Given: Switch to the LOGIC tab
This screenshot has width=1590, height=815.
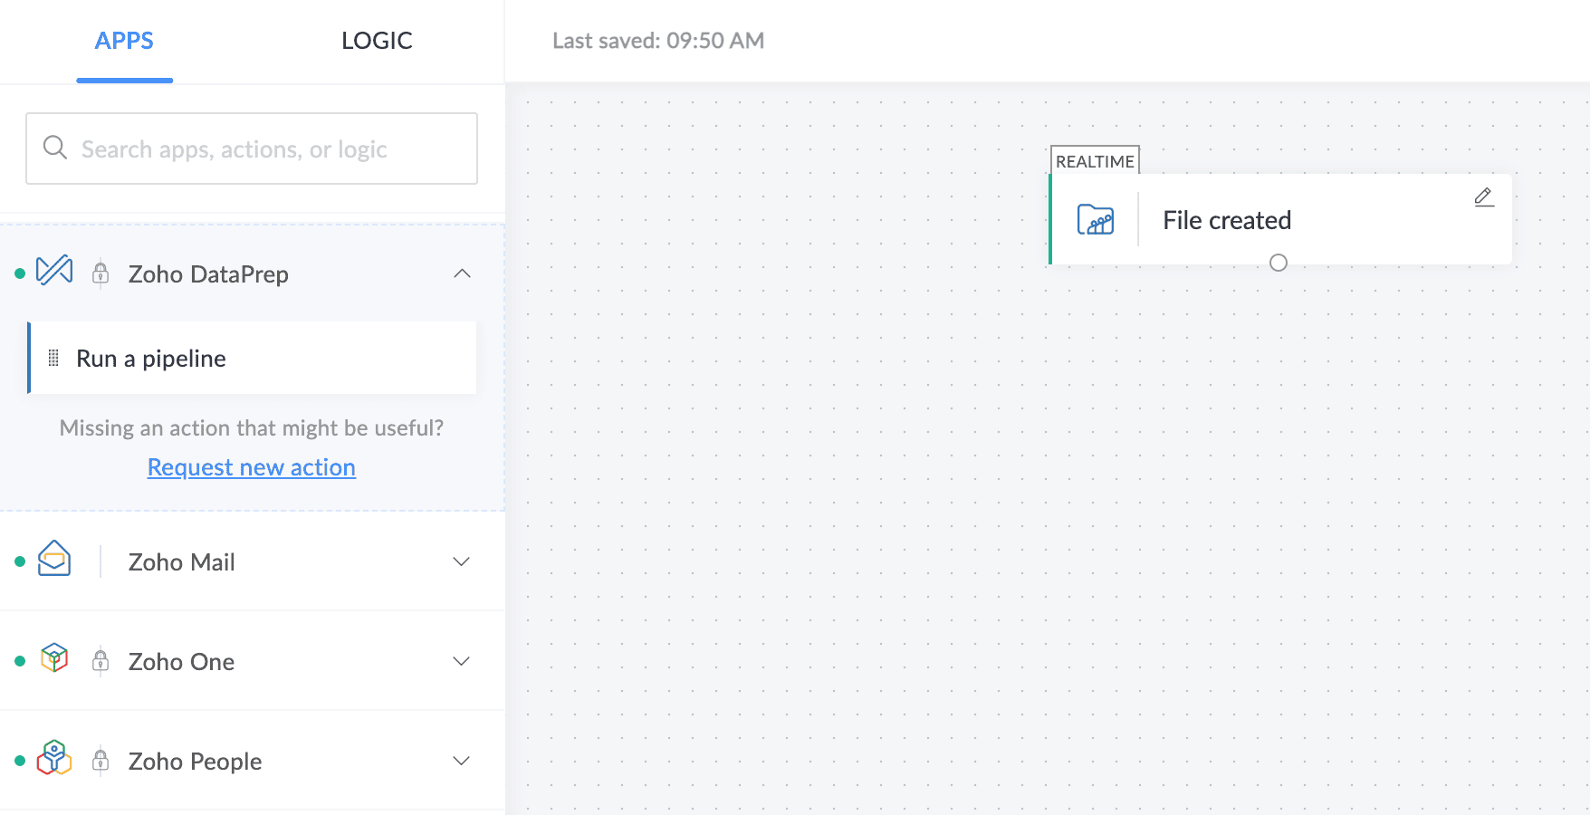Looking at the screenshot, I should point(377,41).
